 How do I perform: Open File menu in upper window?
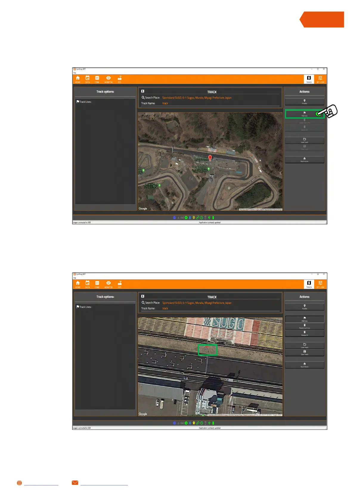pyautogui.click(x=75, y=73)
